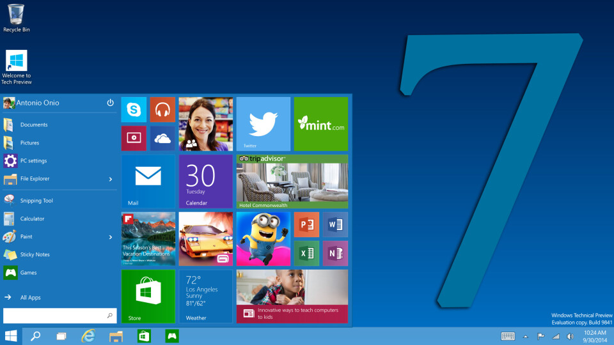Viewport: 614px width, 345px height.
Task: Open Action Center flag icon
Action: [x=541, y=337]
